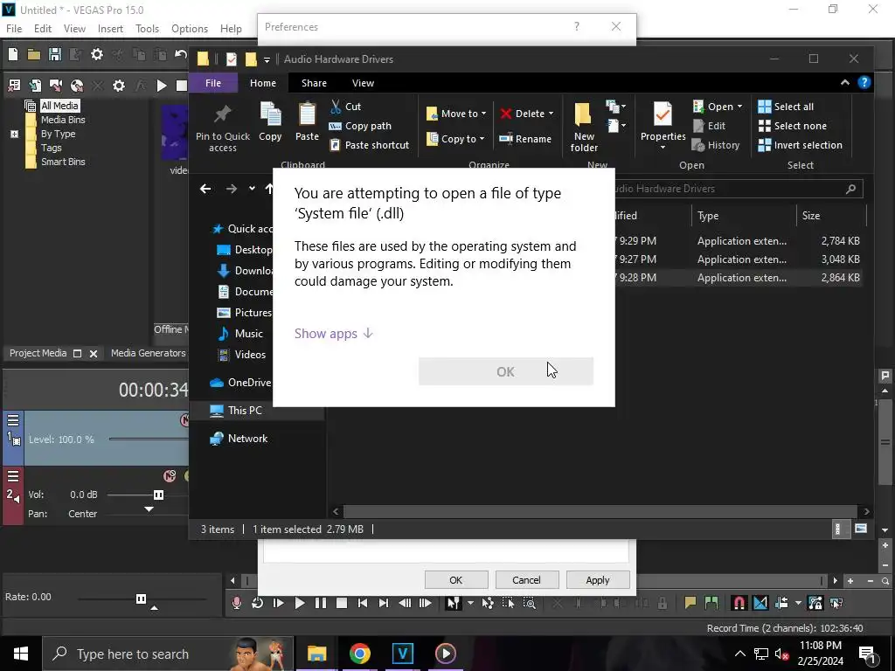Open Media Properties gear in Project Media toolbar
Image resolution: width=895 pixels, height=671 pixels.
[x=119, y=86]
